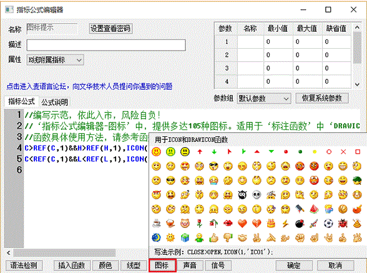
Task: Click the 设置查看密码 button
Action: 110,29
